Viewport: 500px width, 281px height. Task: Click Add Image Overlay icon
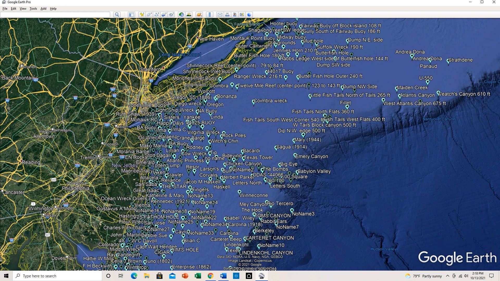click(x=164, y=15)
